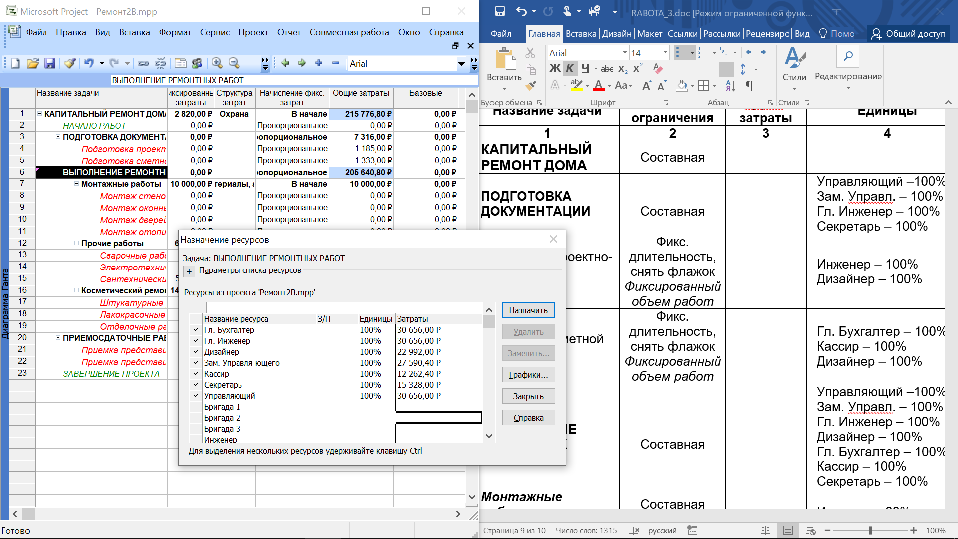Click the Назначить button

tap(528, 310)
